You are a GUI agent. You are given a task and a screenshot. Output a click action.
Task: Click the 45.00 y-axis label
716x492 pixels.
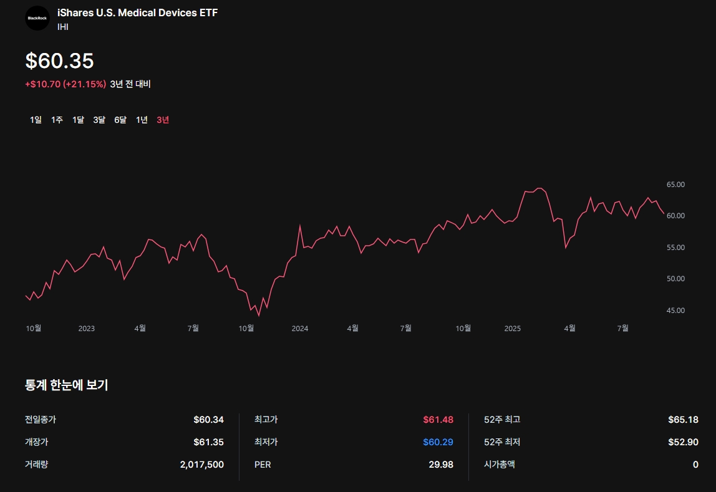(675, 311)
